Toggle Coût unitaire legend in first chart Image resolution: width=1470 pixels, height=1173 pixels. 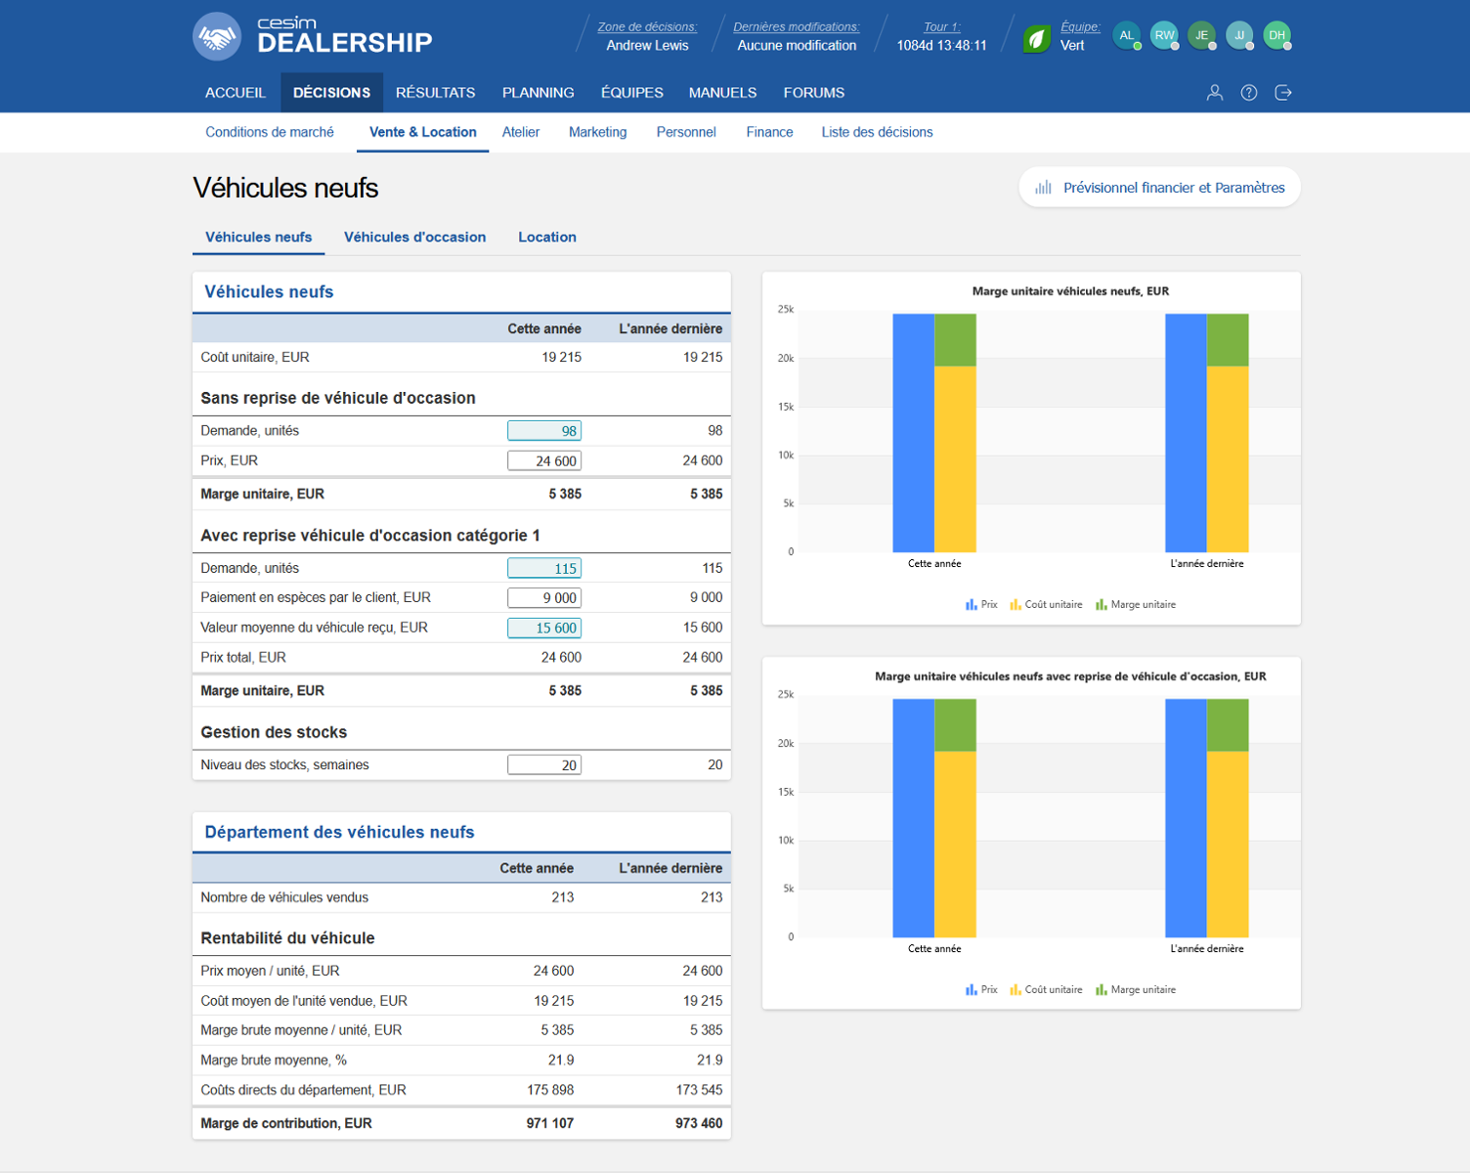pos(1046,605)
